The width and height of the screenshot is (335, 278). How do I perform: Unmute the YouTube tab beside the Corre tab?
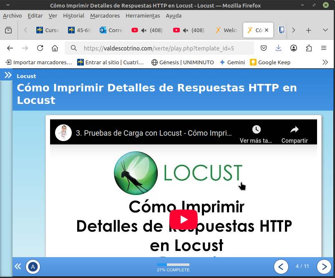coord(144,30)
